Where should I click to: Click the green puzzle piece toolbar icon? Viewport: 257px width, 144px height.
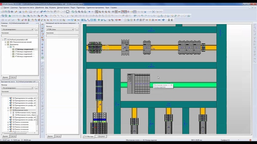click(10, 16)
